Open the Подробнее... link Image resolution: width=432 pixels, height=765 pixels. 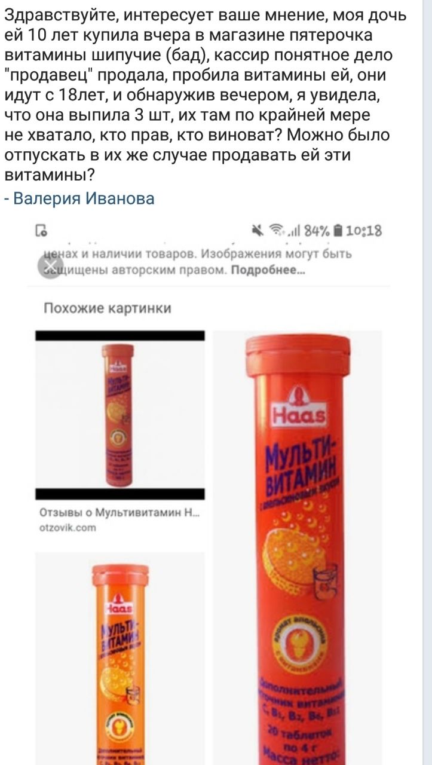[x=268, y=270]
